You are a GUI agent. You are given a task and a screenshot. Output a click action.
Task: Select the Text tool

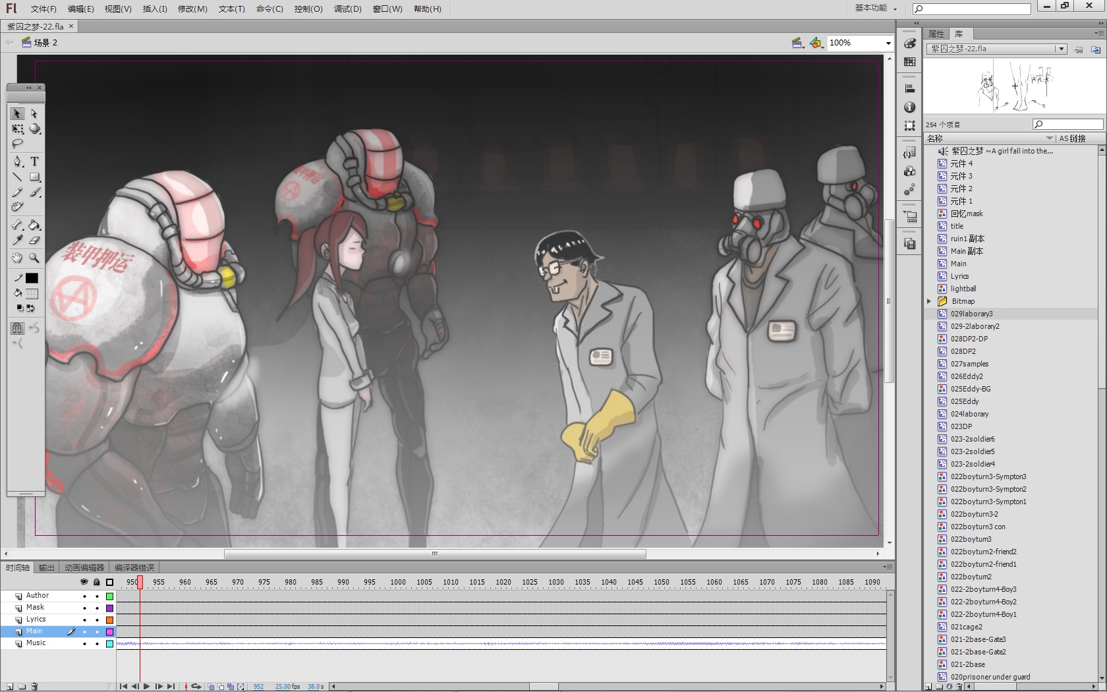tap(34, 161)
